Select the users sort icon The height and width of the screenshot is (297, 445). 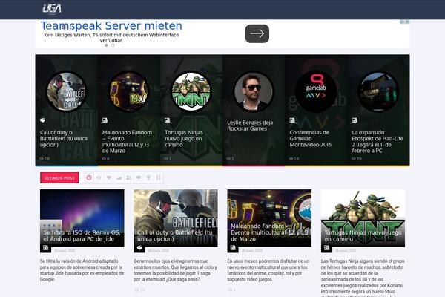tap(128, 177)
